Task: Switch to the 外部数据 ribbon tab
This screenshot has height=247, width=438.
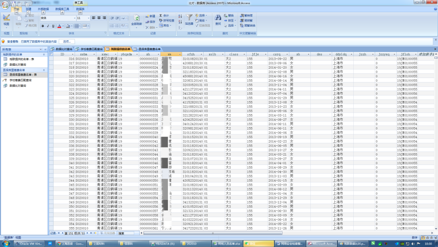Action: pyautogui.click(x=43, y=9)
